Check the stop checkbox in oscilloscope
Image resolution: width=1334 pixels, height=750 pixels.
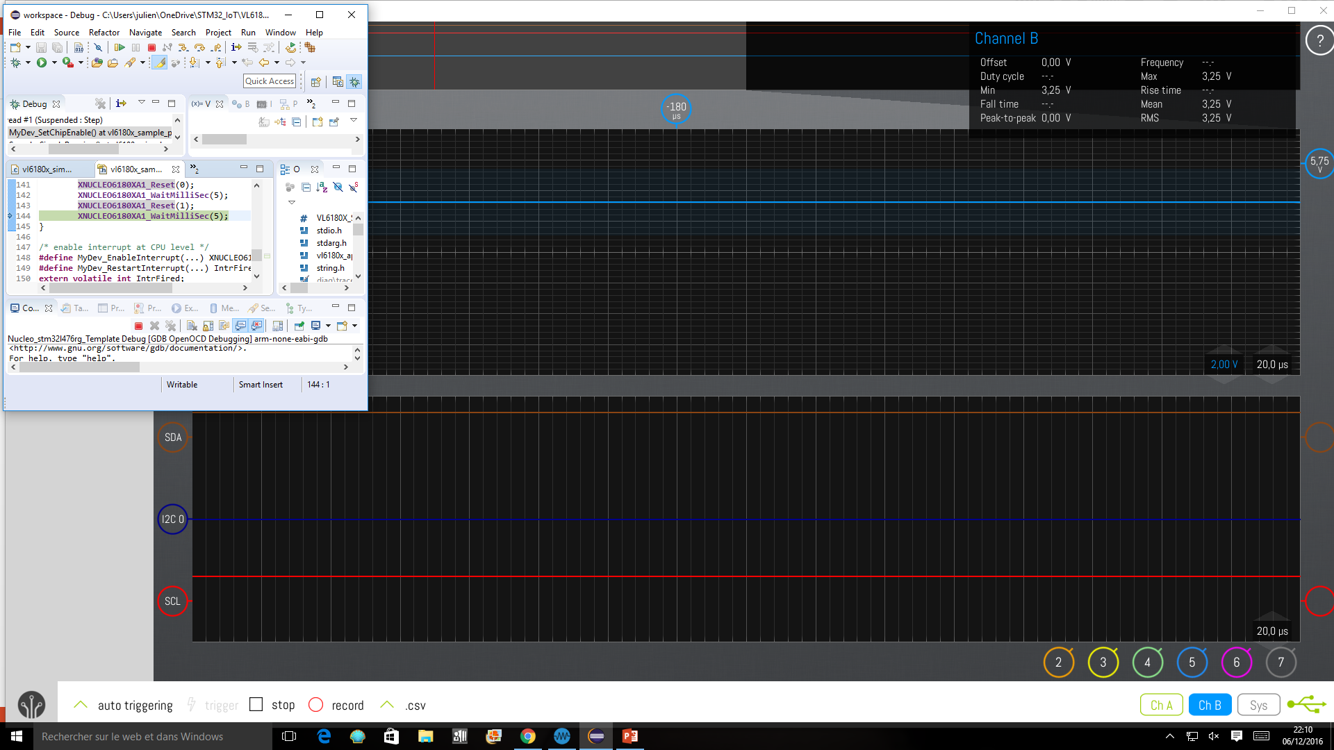coord(256,704)
